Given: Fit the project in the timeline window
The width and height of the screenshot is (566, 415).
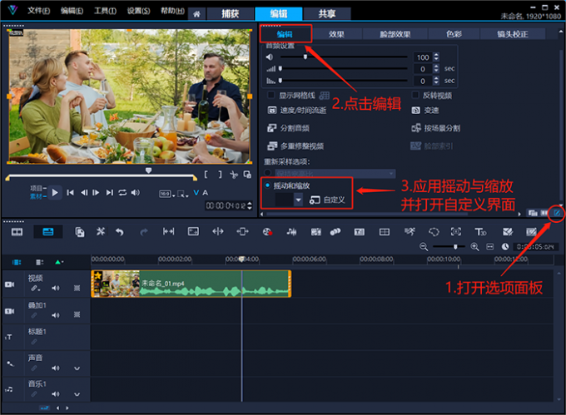Looking at the screenshot, I should 489,247.
